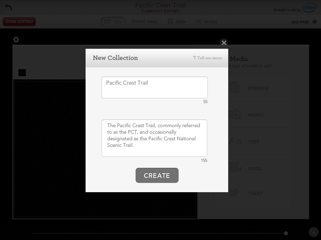Select the Tweet bird icon
The height and width of the screenshot is (240, 321).
pyautogui.click(x=234, y=192)
